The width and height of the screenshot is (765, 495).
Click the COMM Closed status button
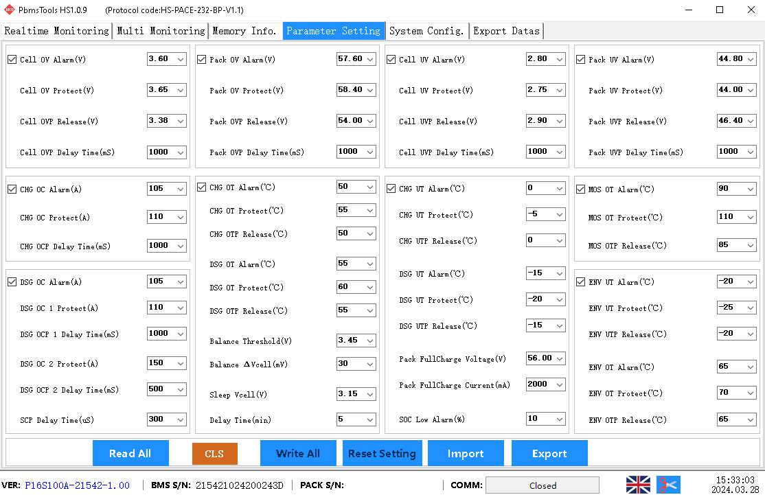[x=543, y=485]
